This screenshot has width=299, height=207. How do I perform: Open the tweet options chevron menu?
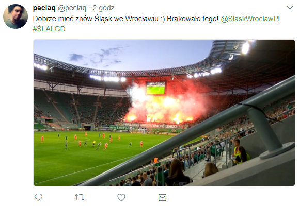tap(290, 8)
